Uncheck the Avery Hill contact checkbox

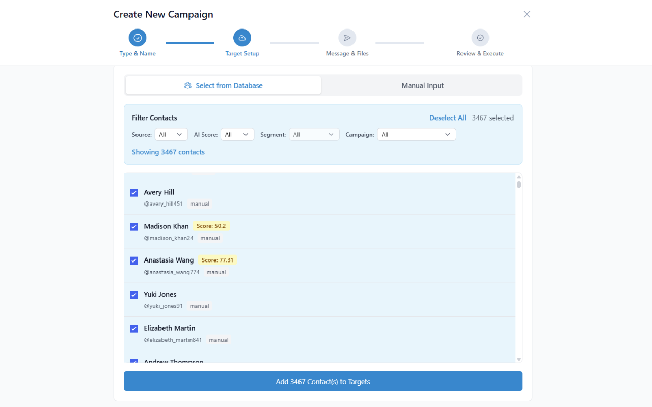pyautogui.click(x=134, y=193)
